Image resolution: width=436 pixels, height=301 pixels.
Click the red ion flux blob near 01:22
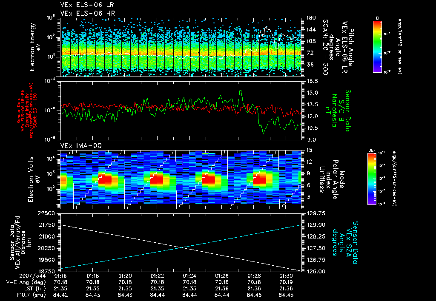[157, 180]
